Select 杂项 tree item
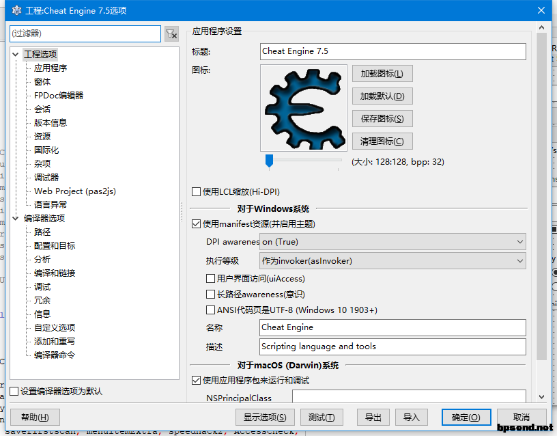 (x=42, y=163)
